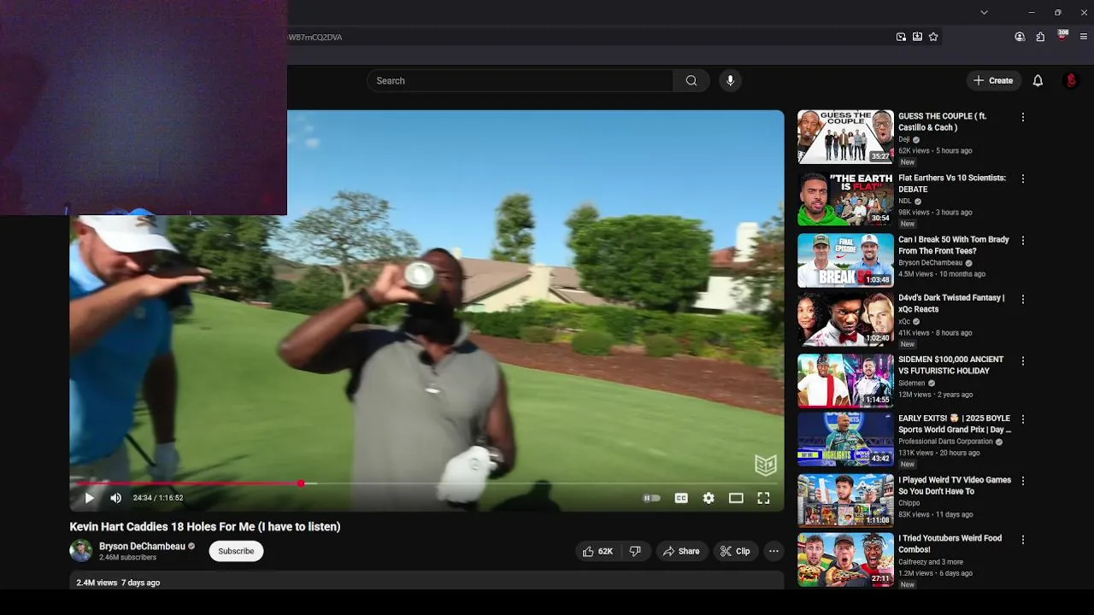The height and width of the screenshot is (615, 1094).
Task: Open Bryson DeChambeau channel name link
Action: click(142, 546)
